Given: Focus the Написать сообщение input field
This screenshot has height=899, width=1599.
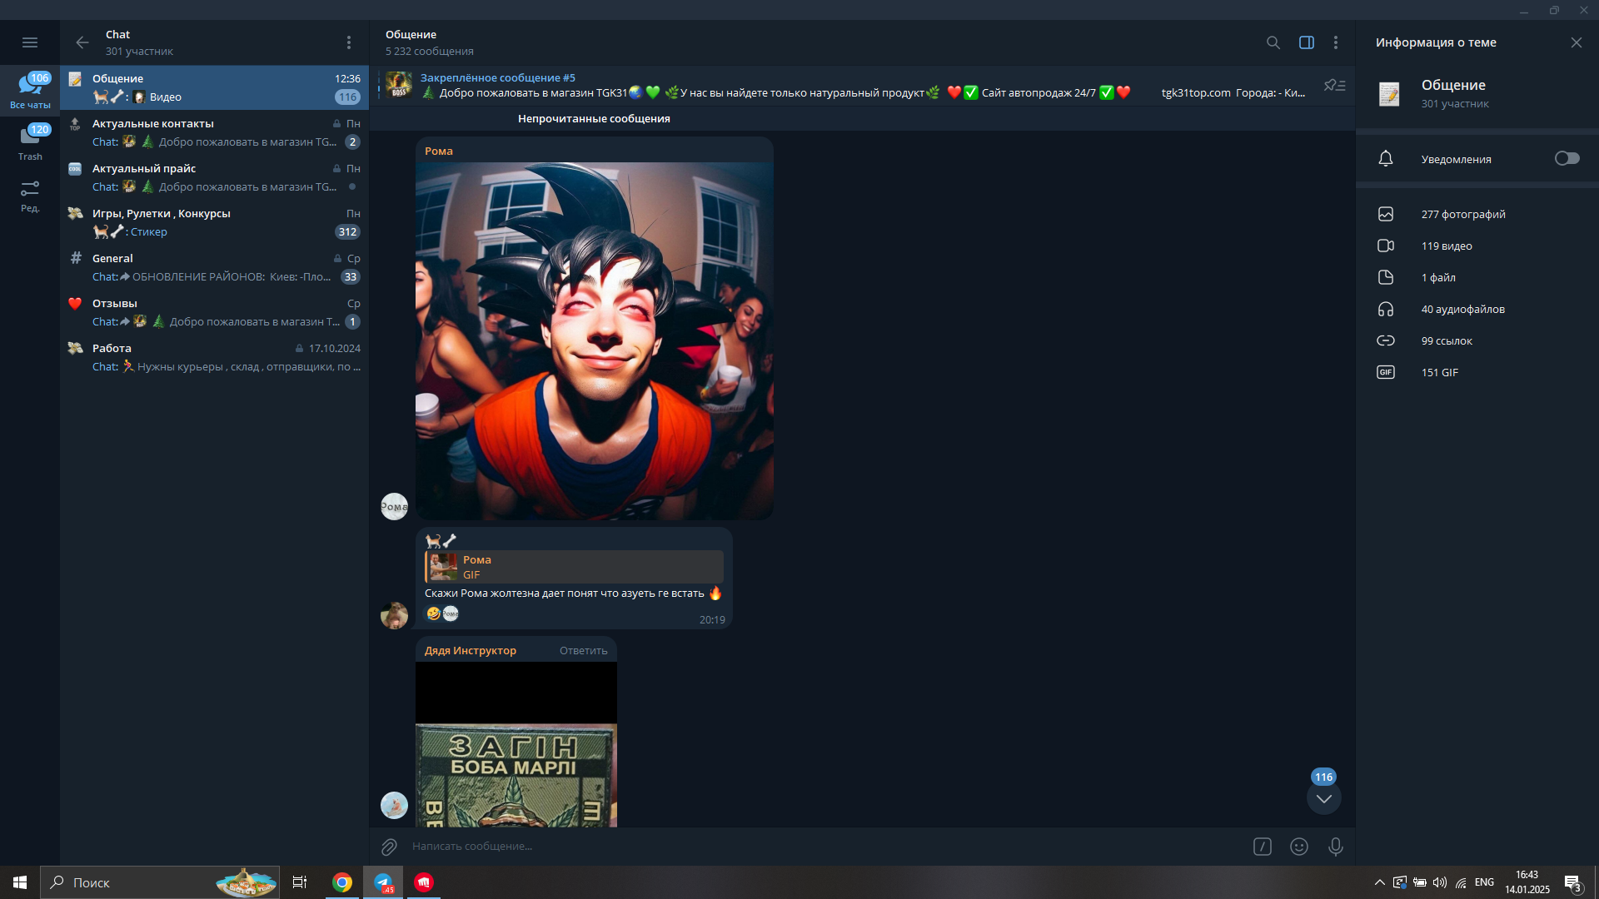Looking at the screenshot, I should click(824, 847).
